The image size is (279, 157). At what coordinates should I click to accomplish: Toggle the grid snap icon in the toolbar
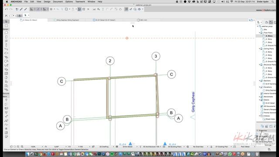point(51,9)
